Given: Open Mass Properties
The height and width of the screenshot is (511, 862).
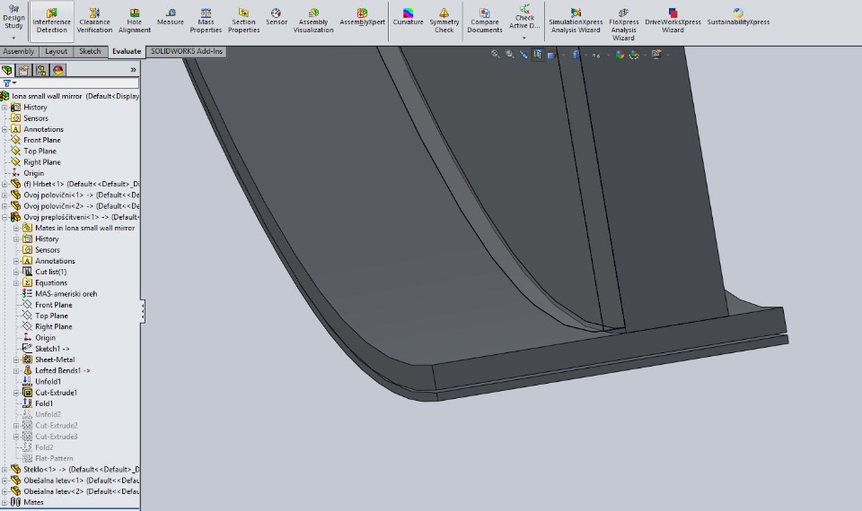Looking at the screenshot, I should (206, 21).
